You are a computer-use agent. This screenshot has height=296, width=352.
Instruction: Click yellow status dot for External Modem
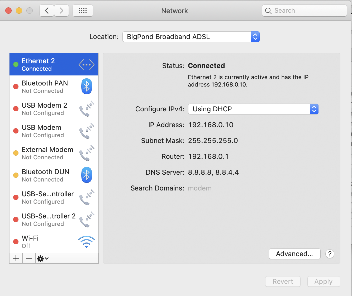coord(16,153)
